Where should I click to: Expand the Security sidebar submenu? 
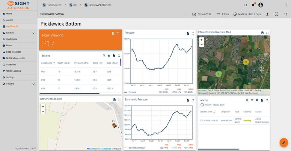pos(33,84)
